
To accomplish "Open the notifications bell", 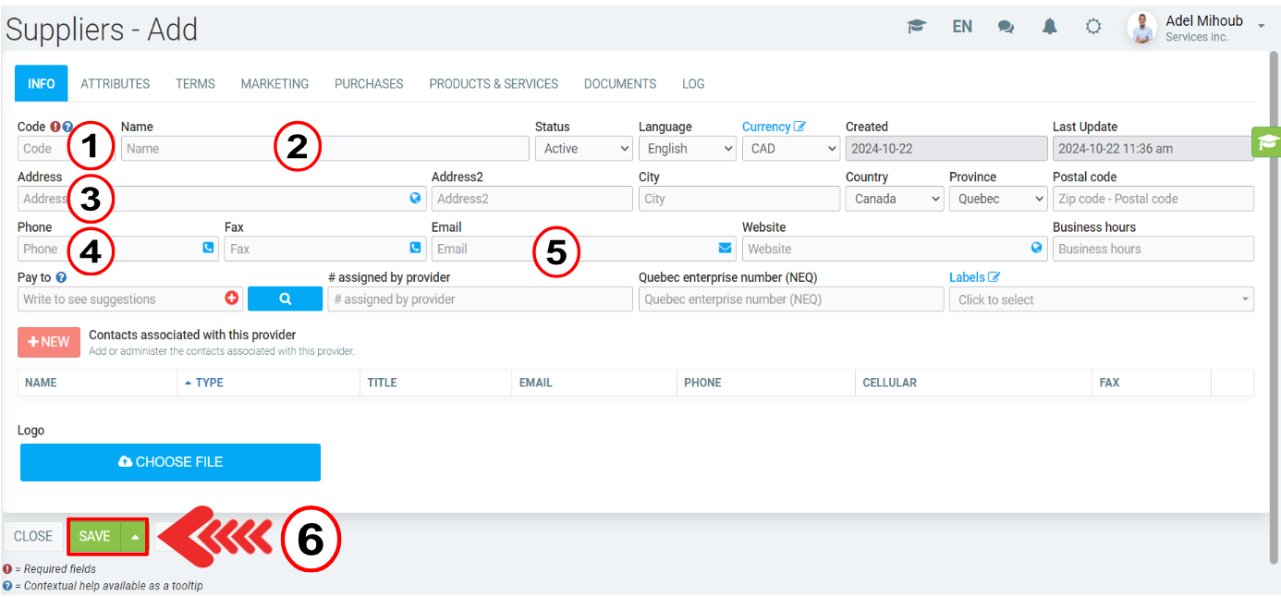I will (x=1050, y=27).
